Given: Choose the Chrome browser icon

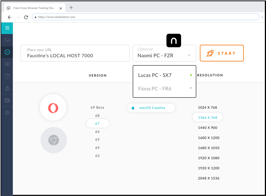Looking at the screenshot, I should pyautogui.click(x=53, y=140).
